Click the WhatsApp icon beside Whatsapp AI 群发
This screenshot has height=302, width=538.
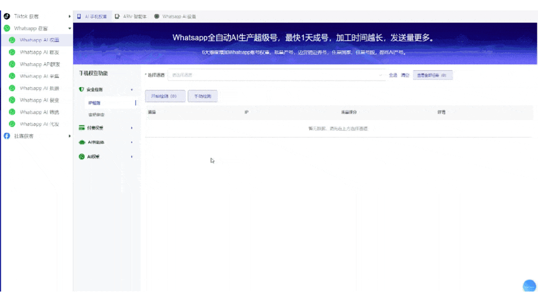coord(12,52)
